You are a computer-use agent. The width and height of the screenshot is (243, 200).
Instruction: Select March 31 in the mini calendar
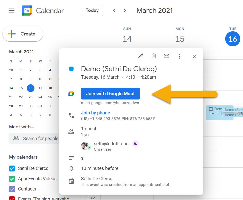(40, 106)
